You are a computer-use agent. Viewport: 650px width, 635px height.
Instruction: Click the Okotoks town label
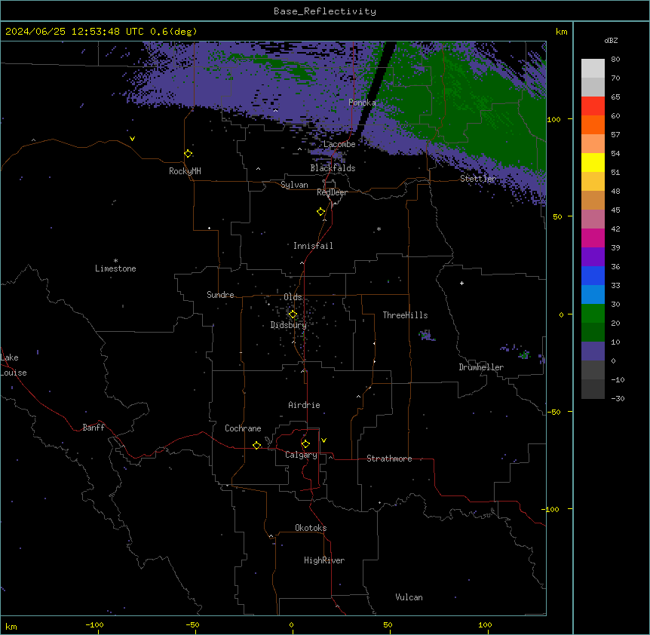(311, 528)
